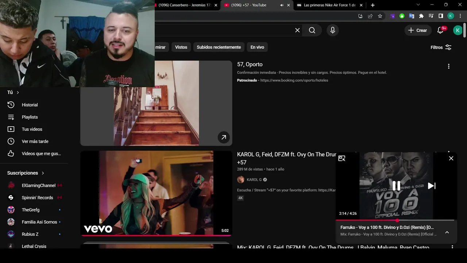Open the Chrome extensions puzzle icon
Screen dimensions: 467x263
click(x=421, y=16)
